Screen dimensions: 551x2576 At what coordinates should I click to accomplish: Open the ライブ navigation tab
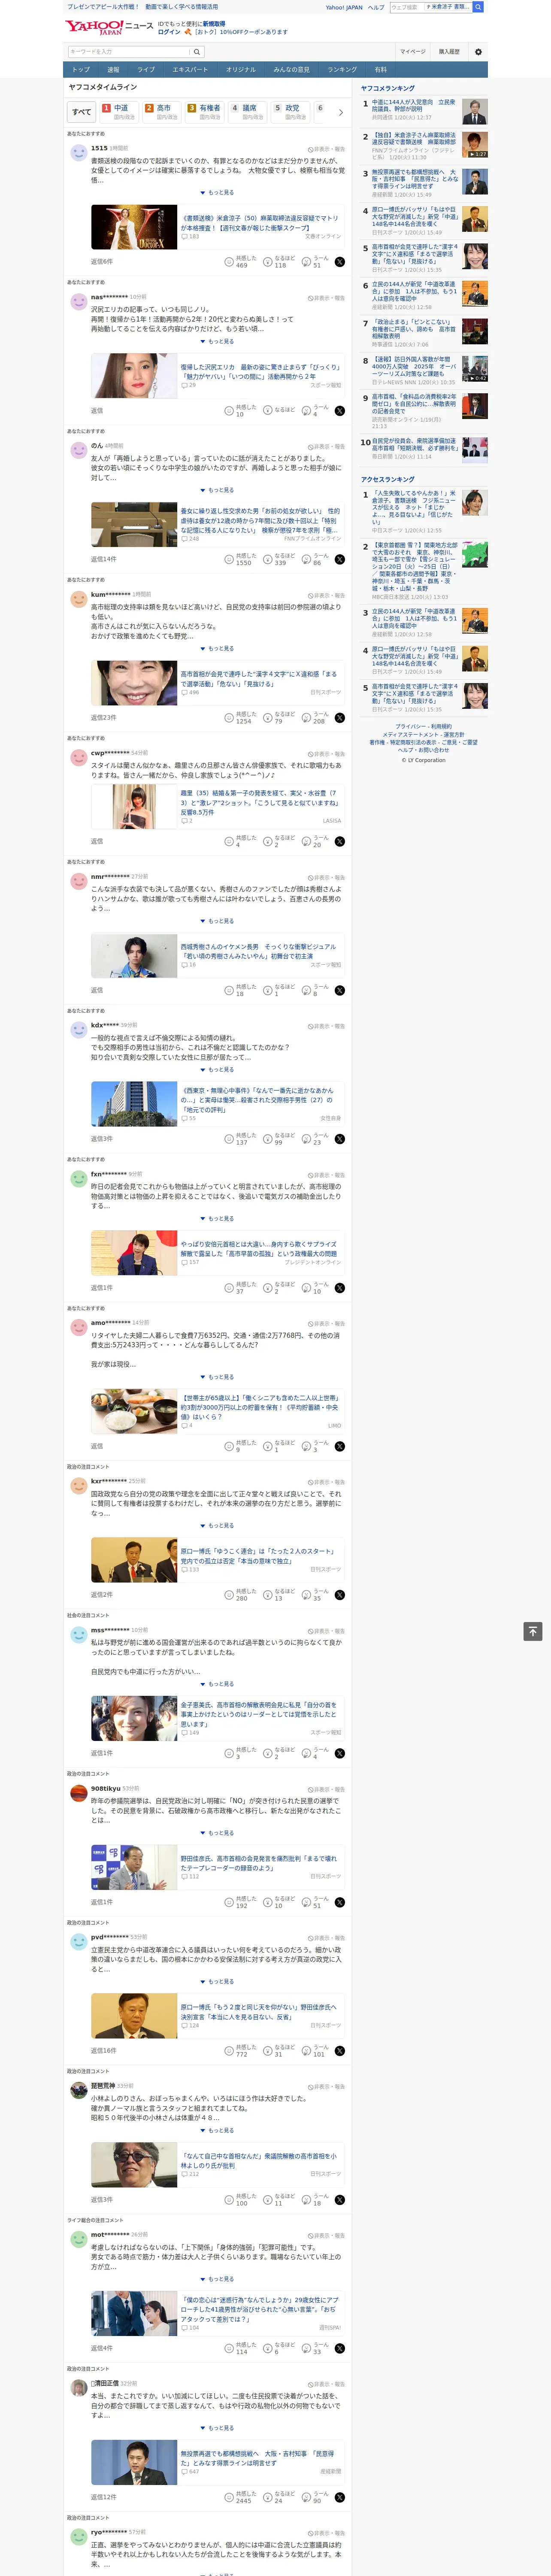[146, 70]
